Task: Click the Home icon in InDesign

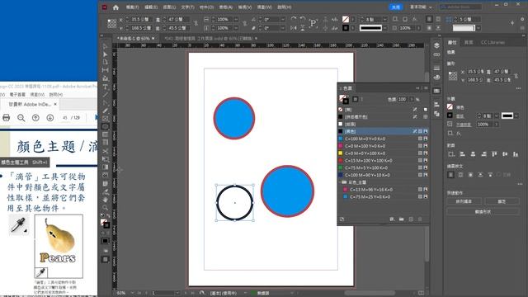Action: tap(115, 7)
